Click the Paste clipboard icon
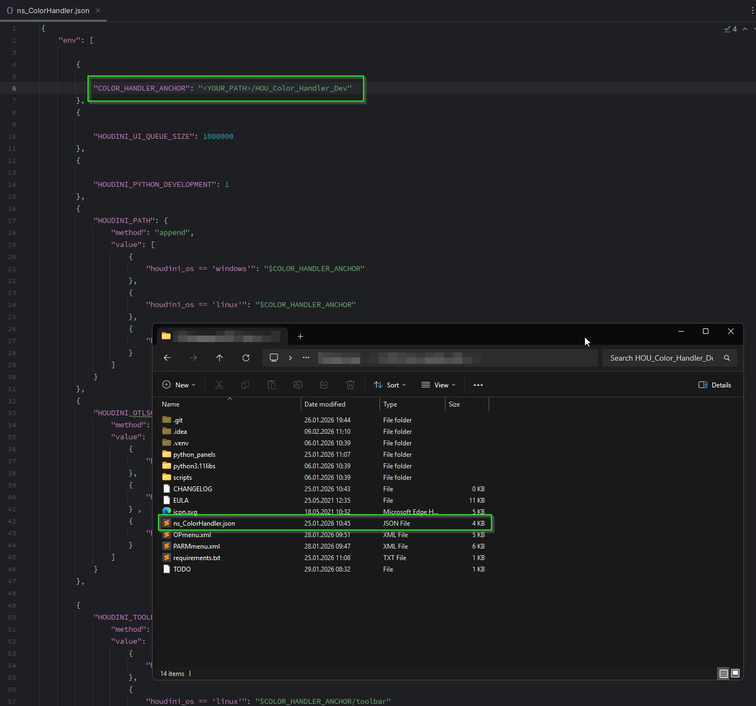Image resolution: width=756 pixels, height=706 pixels. [x=272, y=385]
